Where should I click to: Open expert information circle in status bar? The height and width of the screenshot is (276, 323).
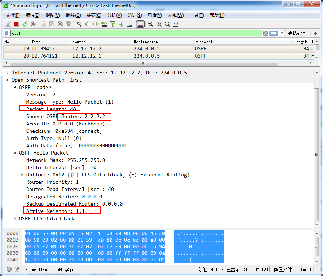click(9, 269)
